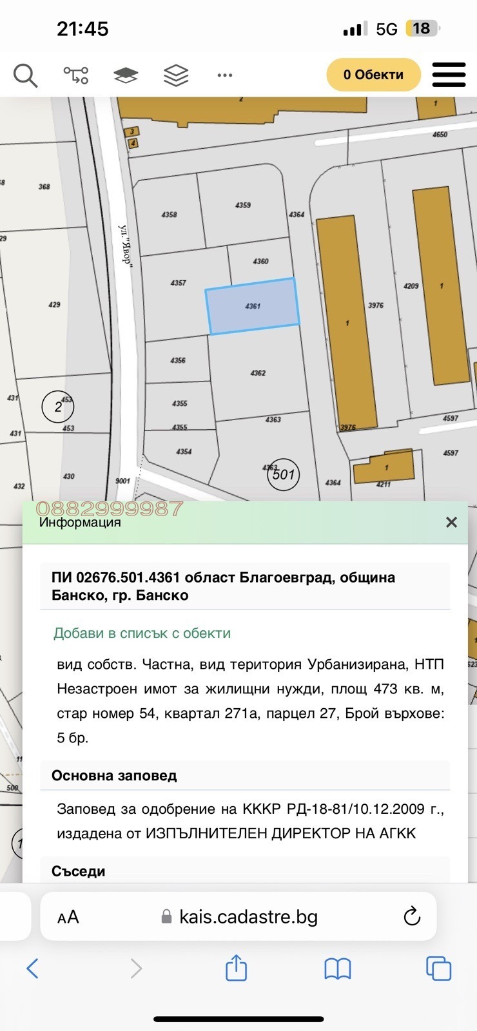Open the solid map layers icon
This screenshot has height=1031, width=477.
click(126, 75)
